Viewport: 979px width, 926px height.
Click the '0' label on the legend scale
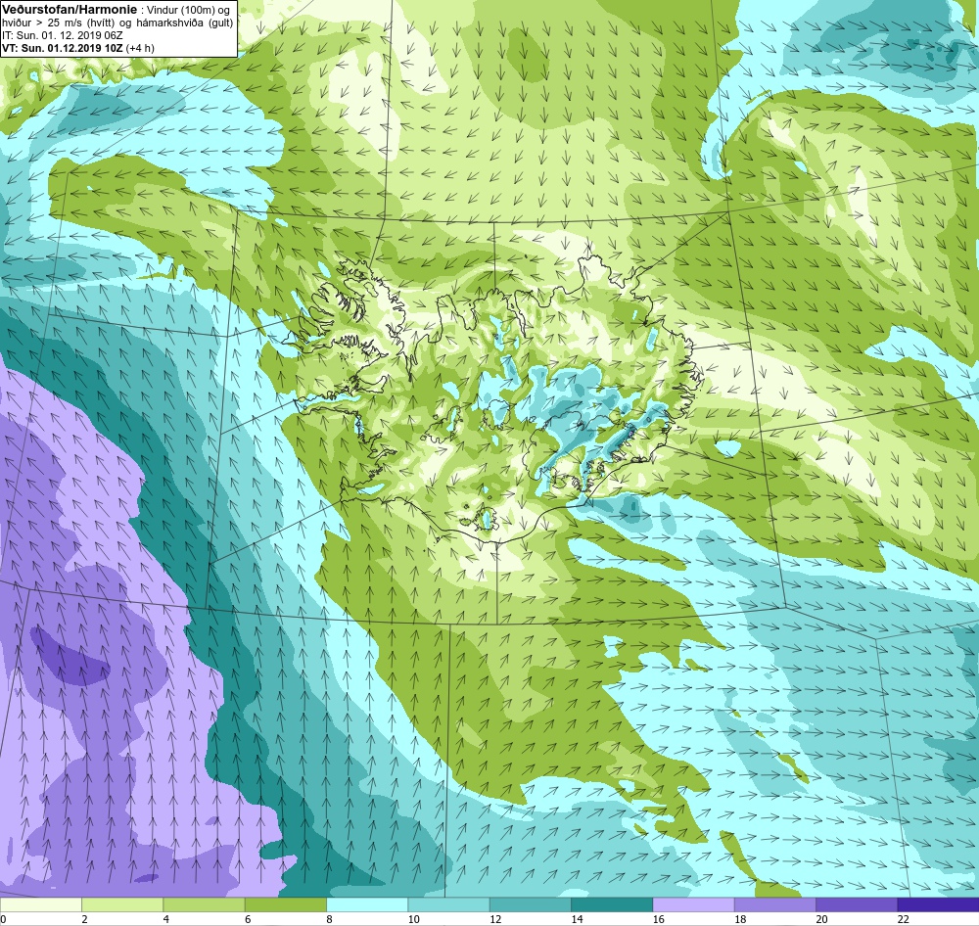[x=3, y=918]
